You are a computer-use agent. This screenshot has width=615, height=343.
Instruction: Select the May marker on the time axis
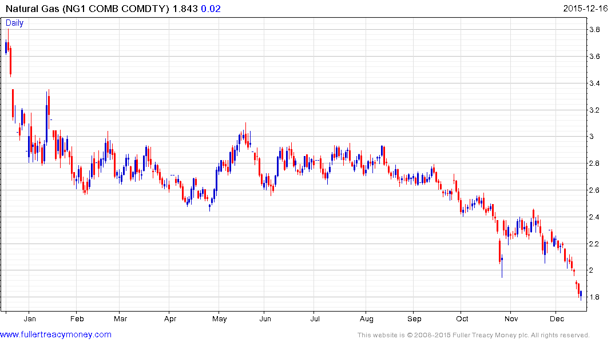(219, 318)
